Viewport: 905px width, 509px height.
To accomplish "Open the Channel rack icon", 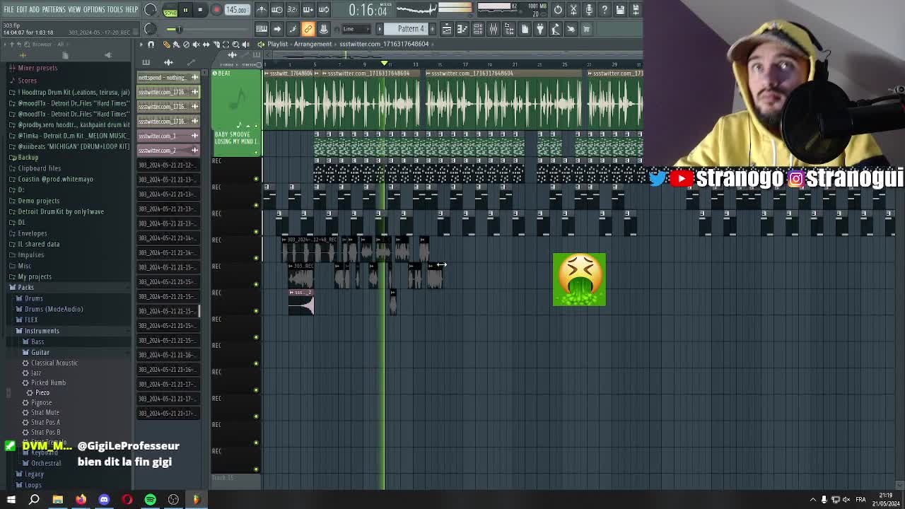I will 478,29.
